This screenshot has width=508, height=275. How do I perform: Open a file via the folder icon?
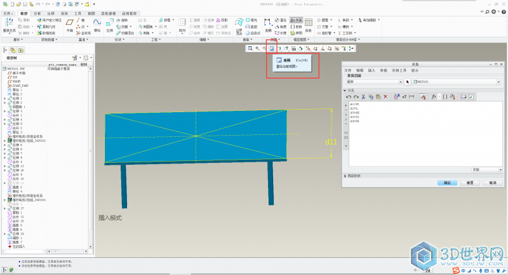[x=19, y=4]
